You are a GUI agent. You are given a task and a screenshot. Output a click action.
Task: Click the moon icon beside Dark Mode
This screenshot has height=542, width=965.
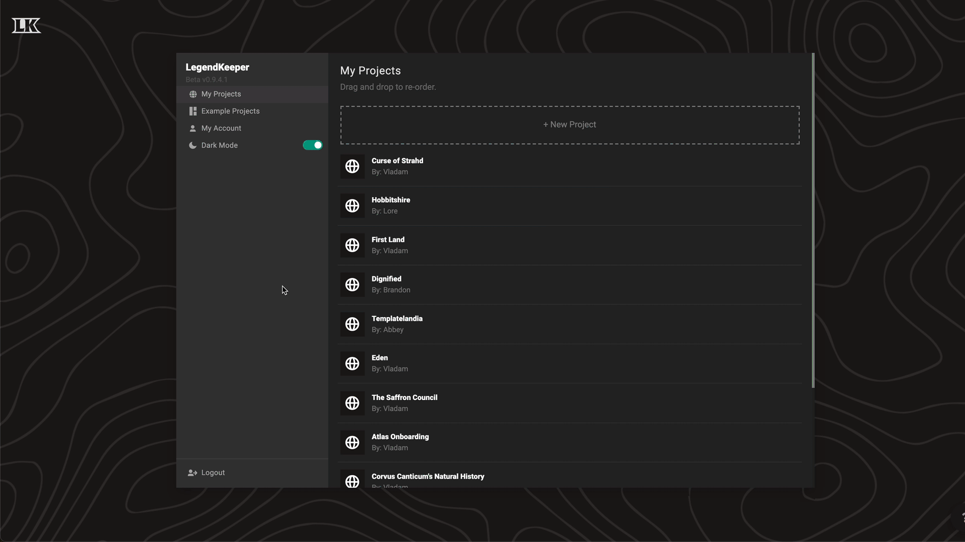coord(192,146)
